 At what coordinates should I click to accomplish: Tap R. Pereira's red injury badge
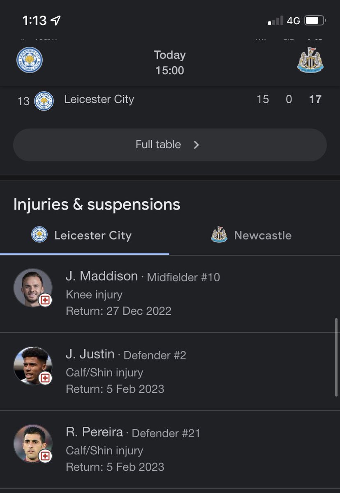click(45, 456)
